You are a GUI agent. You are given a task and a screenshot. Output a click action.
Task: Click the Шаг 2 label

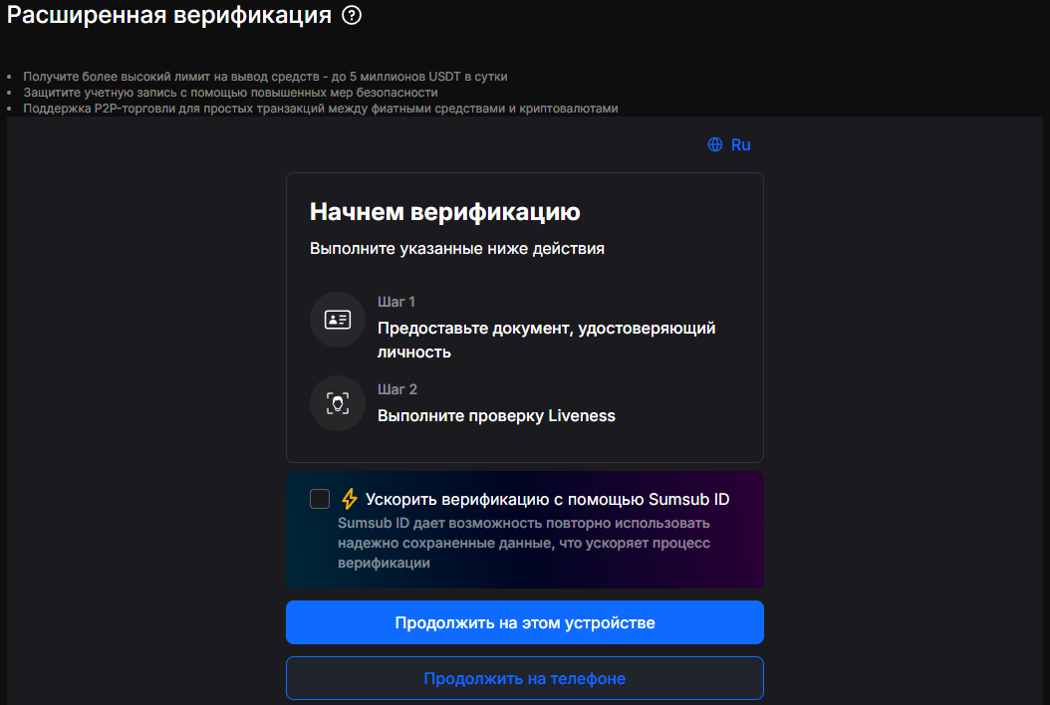coord(397,389)
